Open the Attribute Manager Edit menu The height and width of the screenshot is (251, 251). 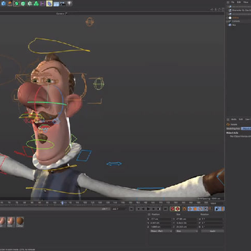point(241,119)
